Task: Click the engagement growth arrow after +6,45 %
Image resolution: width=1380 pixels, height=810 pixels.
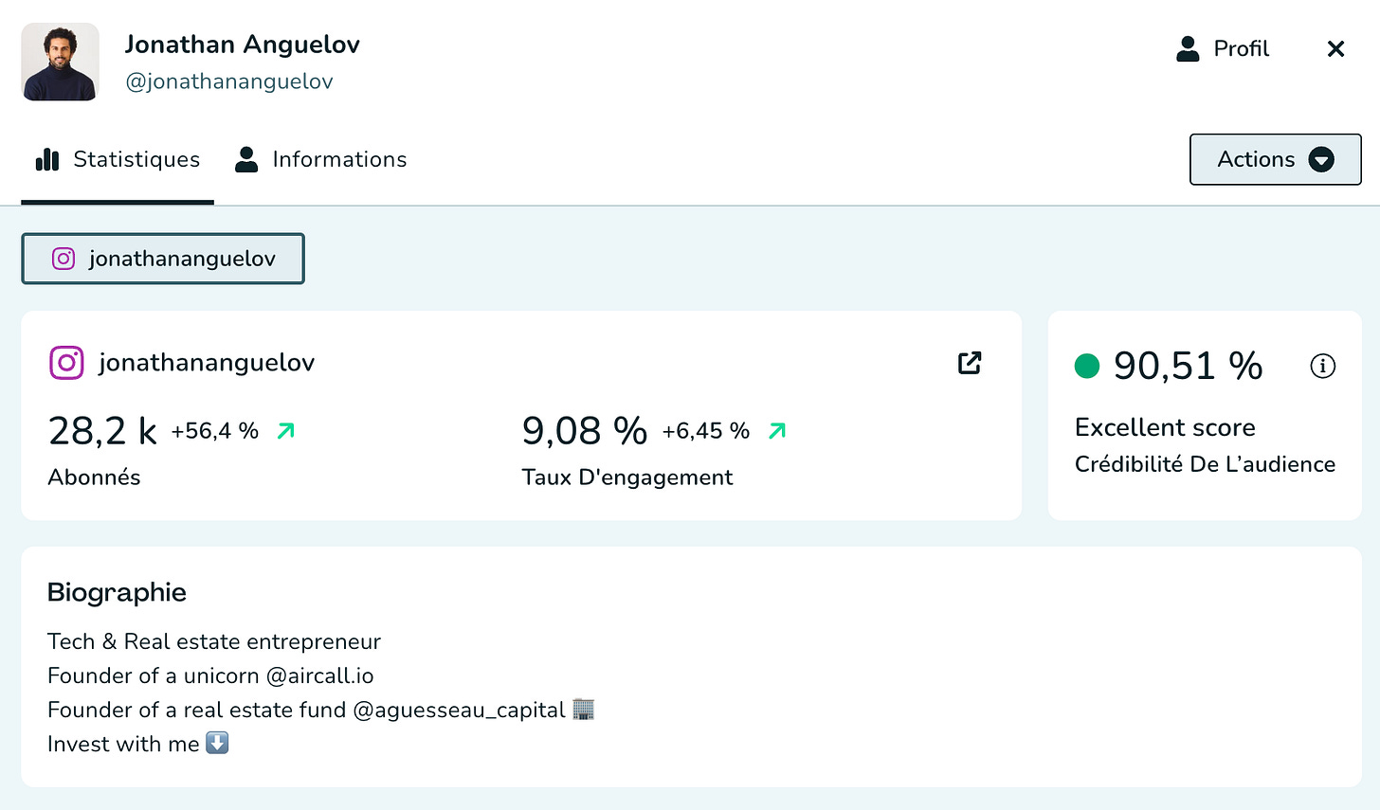Action: click(777, 431)
